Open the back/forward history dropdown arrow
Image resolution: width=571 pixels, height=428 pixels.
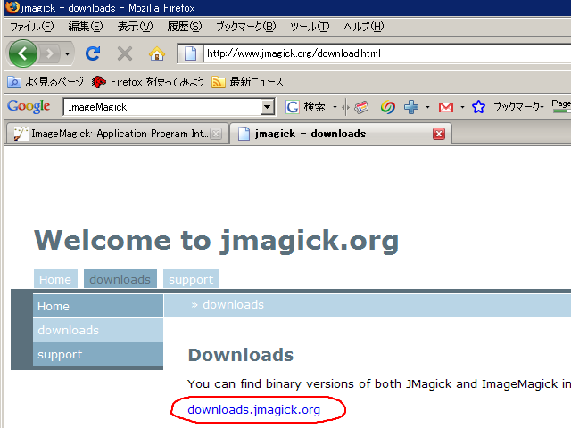[68, 53]
